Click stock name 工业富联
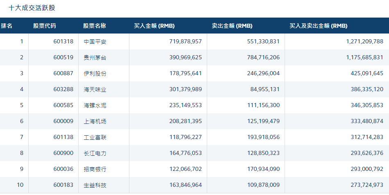Screen dimensions: 389x195 (x=95, y=137)
